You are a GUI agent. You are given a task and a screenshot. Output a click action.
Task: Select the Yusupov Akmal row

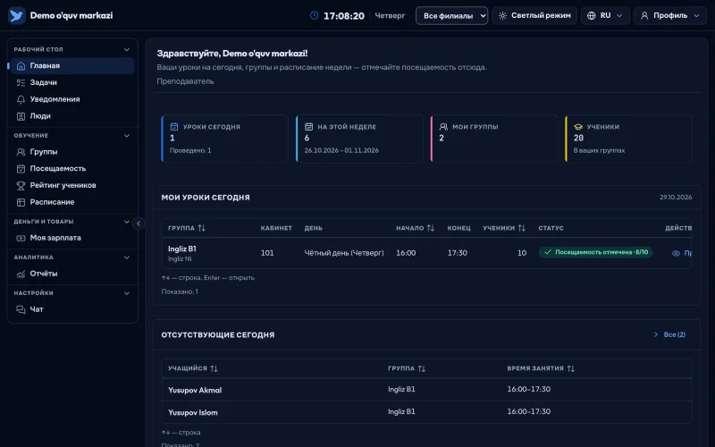pyautogui.click(x=426, y=390)
